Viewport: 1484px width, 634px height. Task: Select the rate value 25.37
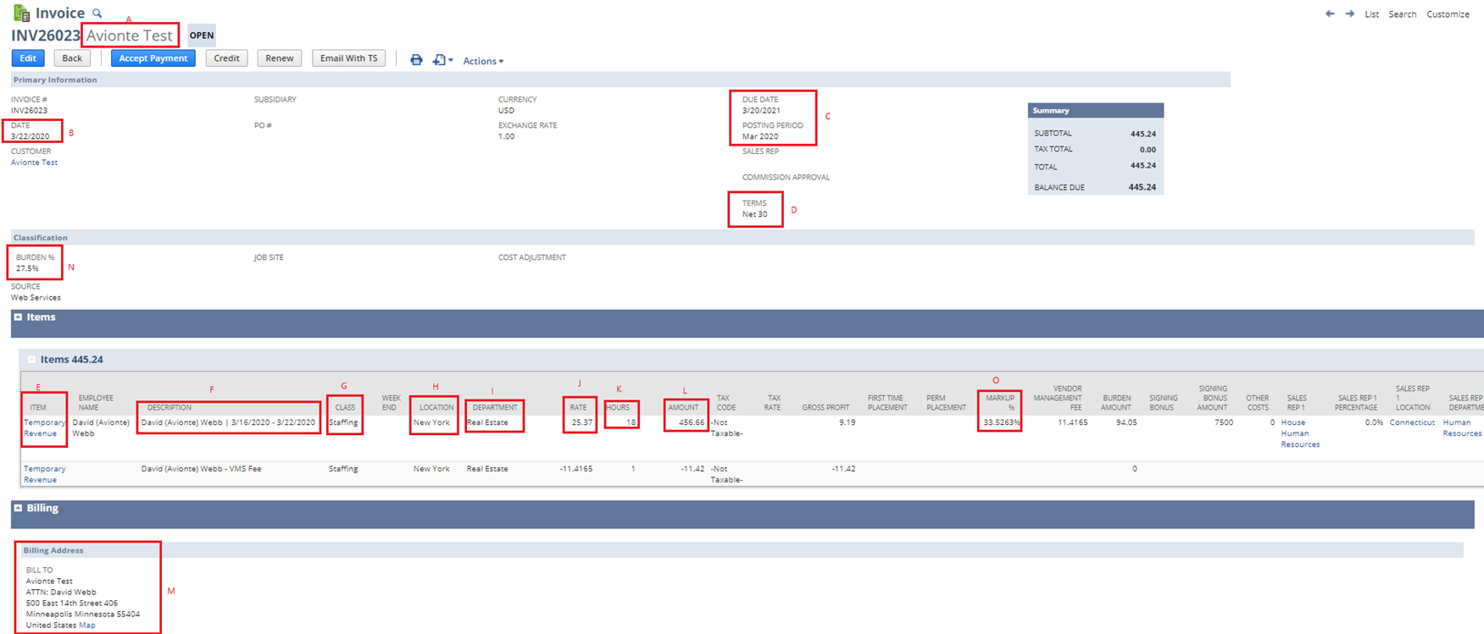click(x=582, y=422)
